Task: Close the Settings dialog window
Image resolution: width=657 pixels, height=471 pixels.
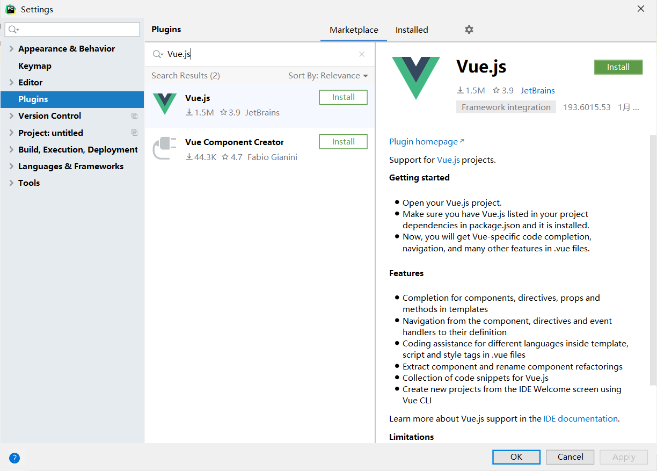Action: 641,9
